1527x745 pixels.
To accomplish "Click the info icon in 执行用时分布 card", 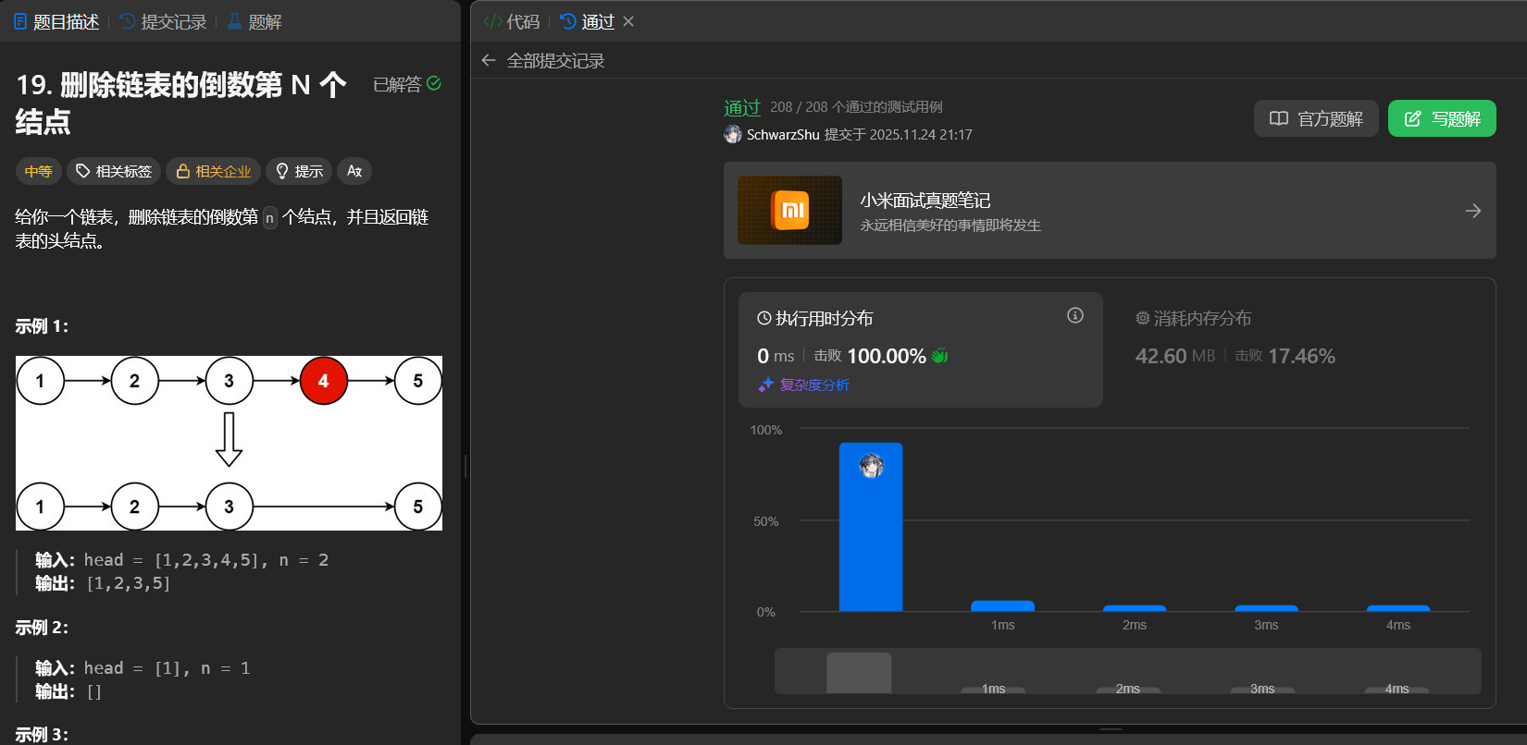I will (x=1074, y=316).
